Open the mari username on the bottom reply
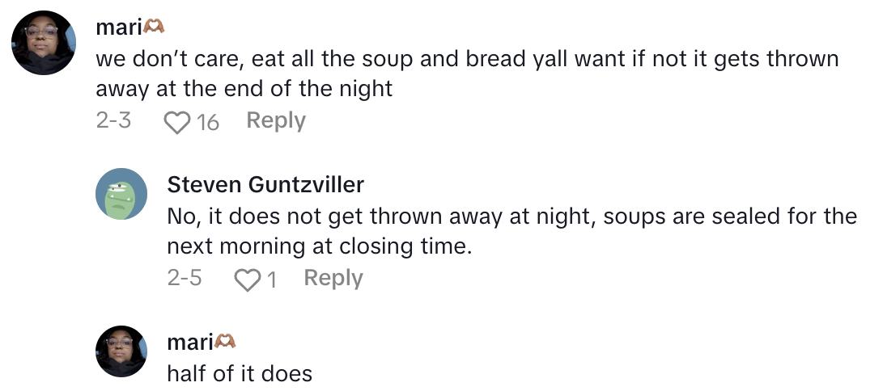 [189, 342]
